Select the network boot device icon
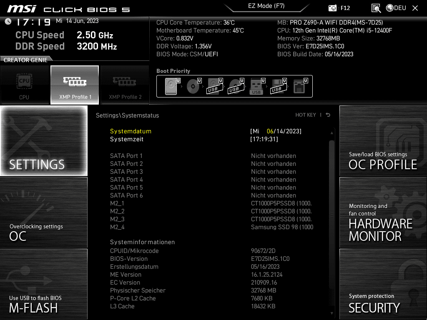Image resolution: width=427 pixels, height=320 pixels. coord(300,86)
